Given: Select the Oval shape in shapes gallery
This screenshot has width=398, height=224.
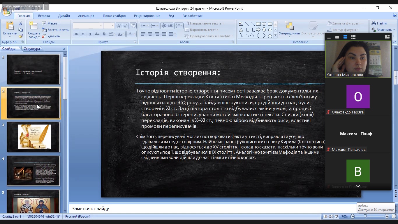Looking at the screenshot, I should tap(264, 24).
